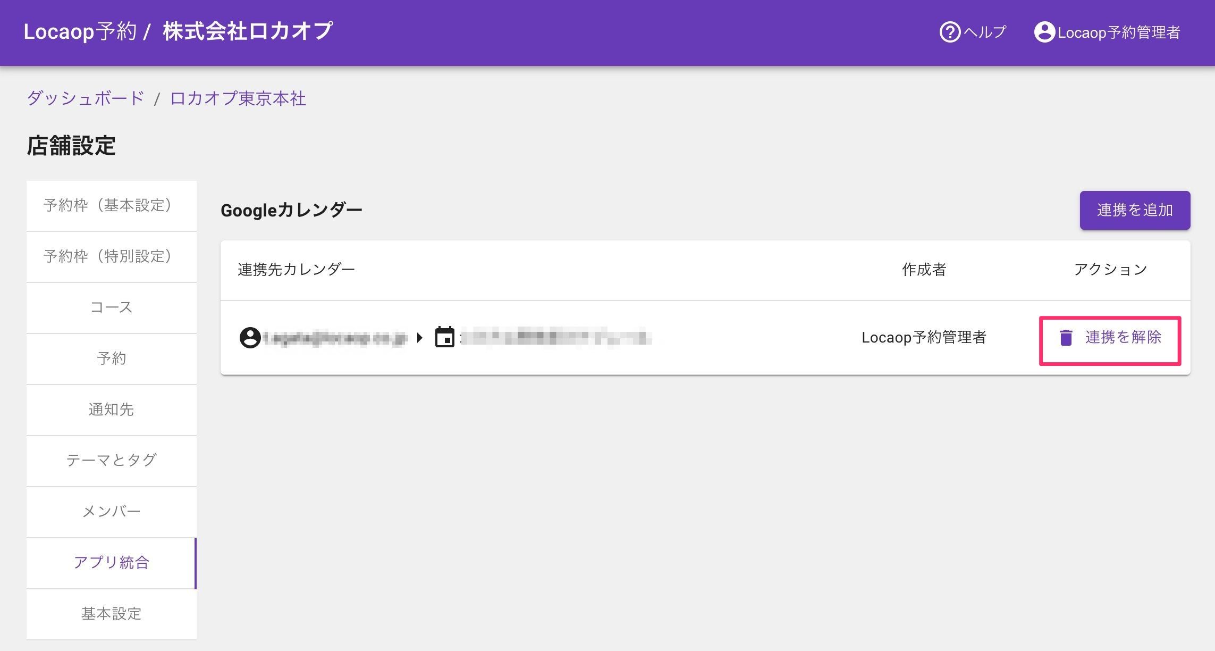Viewport: 1215px width, 651px height.
Task: Click the trash icon in action column
Action: 1066,338
